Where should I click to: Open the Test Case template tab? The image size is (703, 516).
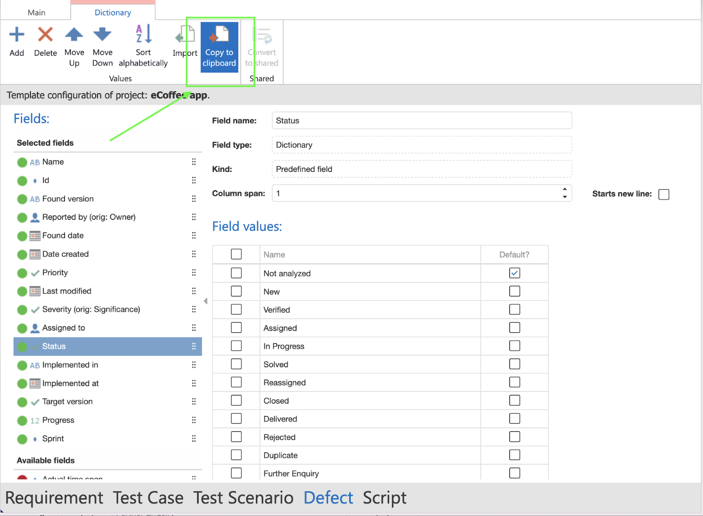click(148, 498)
